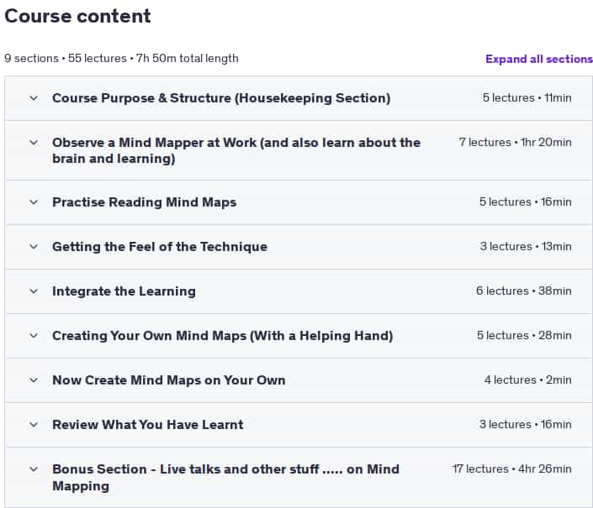Click '17 lectures • 4hr 26min' text
This screenshot has width=593, height=508.
pos(511,469)
